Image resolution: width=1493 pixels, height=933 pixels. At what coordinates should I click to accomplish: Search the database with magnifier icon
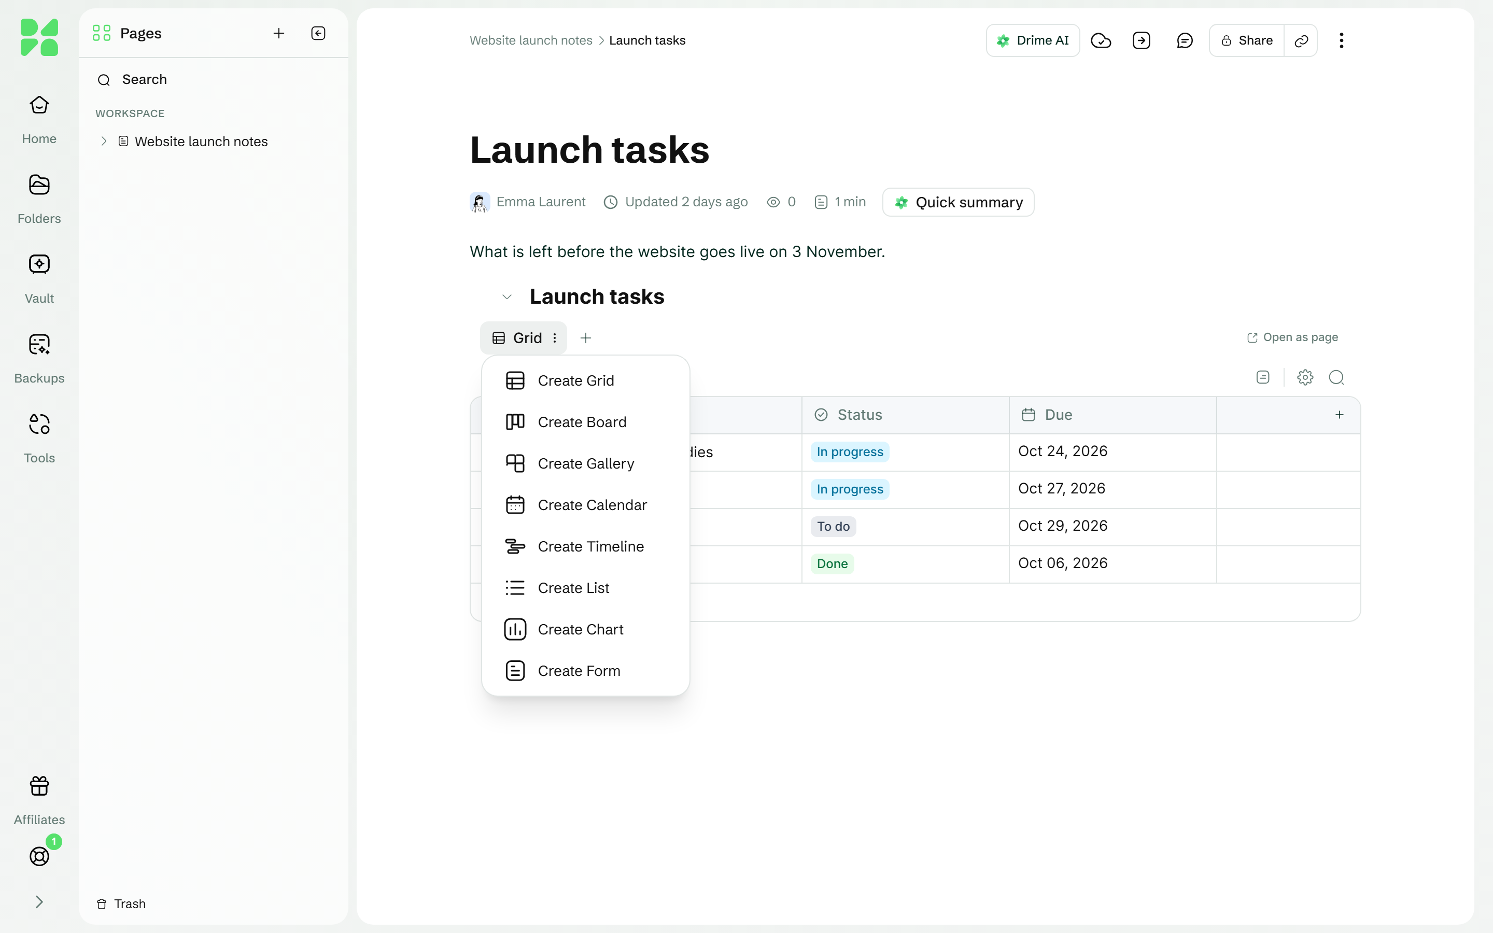(1336, 377)
